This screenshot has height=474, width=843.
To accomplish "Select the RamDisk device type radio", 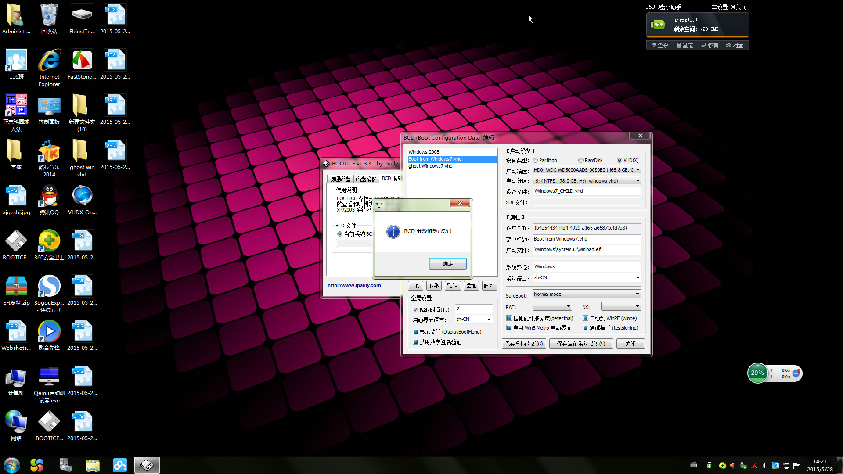I will tap(581, 160).
